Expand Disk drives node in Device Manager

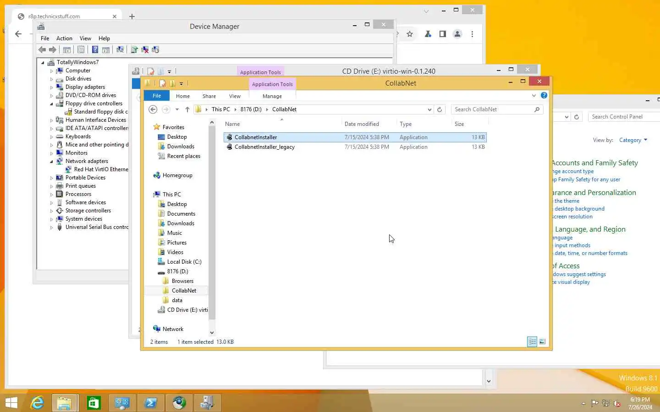(51, 79)
